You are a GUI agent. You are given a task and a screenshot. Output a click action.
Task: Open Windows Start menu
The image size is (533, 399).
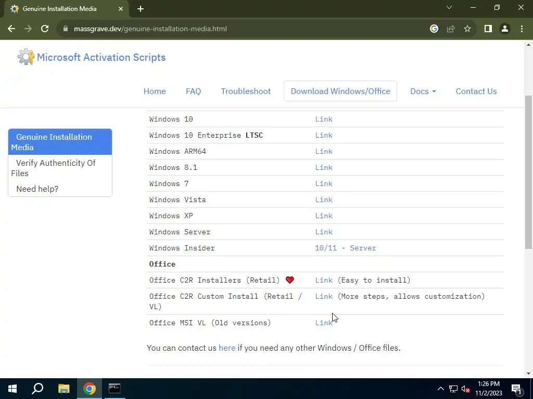(x=12, y=389)
